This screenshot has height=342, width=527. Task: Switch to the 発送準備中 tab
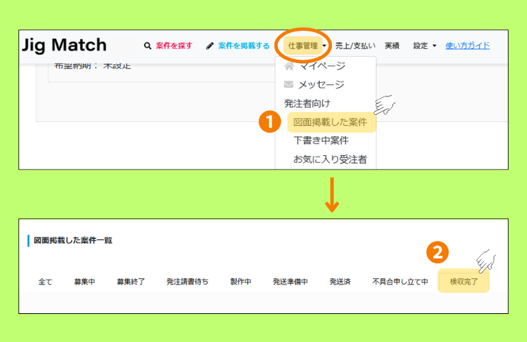(x=290, y=282)
